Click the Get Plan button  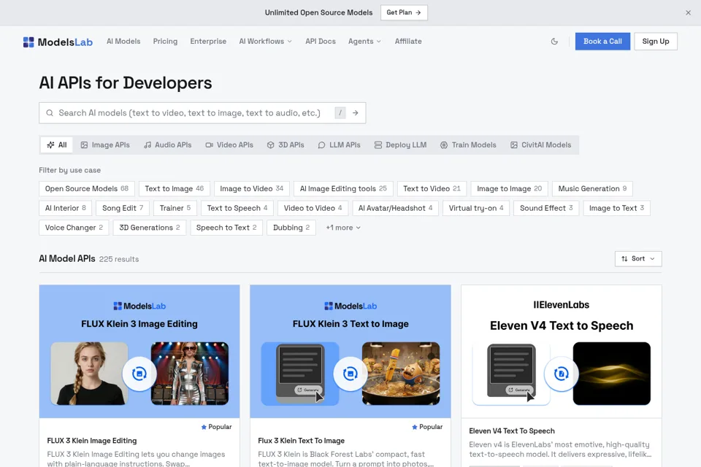(x=404, y=12)
